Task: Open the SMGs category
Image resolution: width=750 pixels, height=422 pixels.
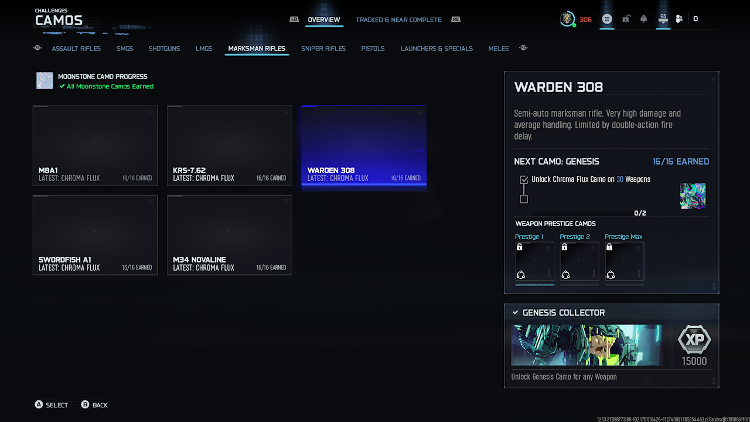Action: [125, 49]
